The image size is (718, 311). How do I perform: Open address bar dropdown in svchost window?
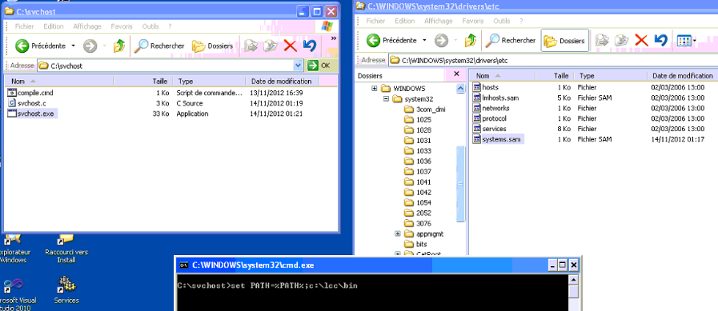[x=298, y=66]
